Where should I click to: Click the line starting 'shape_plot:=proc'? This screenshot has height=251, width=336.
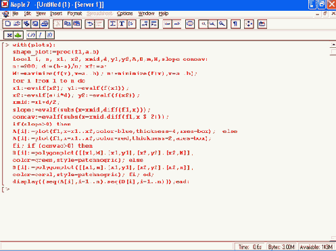point(55,52)
